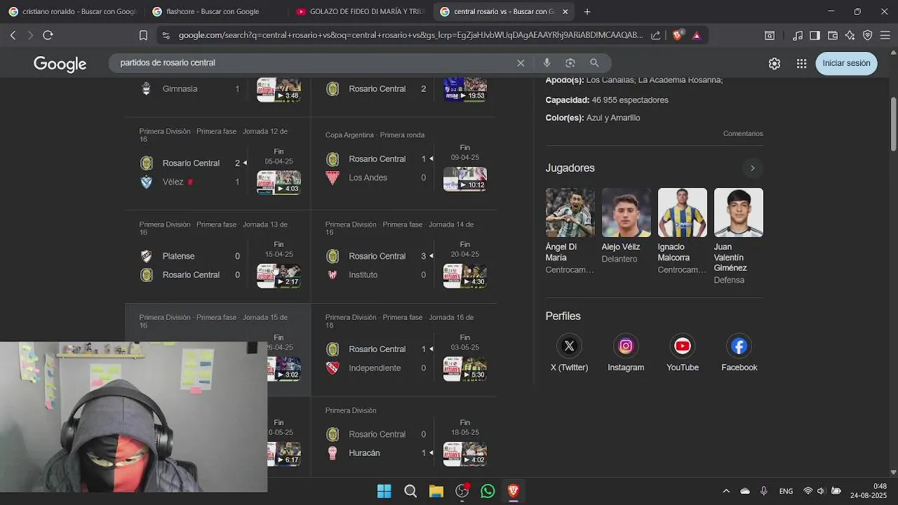898x505 pixels.
Task: Open Brave browser from the taskbar
Action: pyautogui.click(x=513, y=491)
